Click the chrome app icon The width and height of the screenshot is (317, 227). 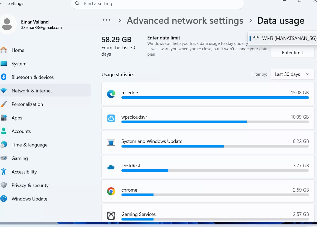point(111,191)
